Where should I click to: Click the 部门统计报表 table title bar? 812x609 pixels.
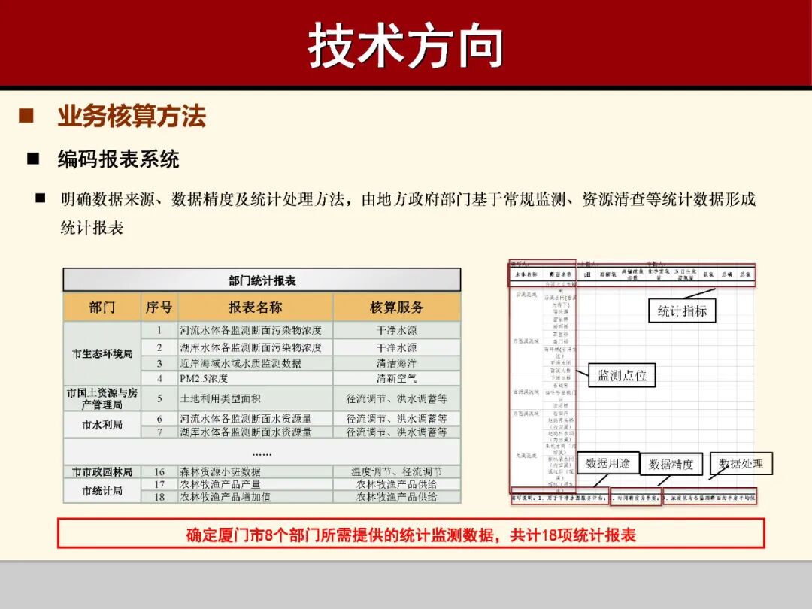(263, 280)
